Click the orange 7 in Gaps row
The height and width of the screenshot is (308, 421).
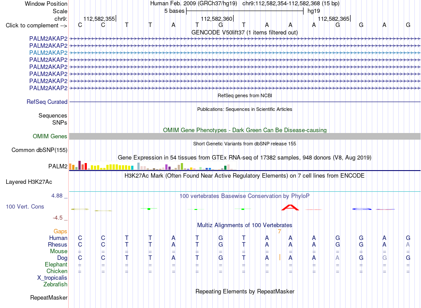point(280,232)
